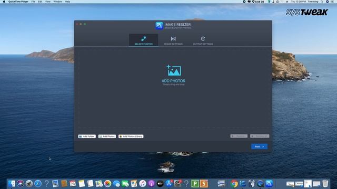The width and height of the screenshot is (337, 189).
Task: Switch to the Output Settings tab
Action: click(203, 40)
